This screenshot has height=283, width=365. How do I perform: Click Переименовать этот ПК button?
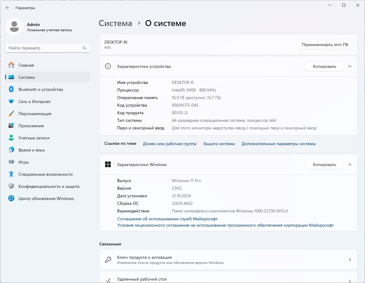coord(325,45)
